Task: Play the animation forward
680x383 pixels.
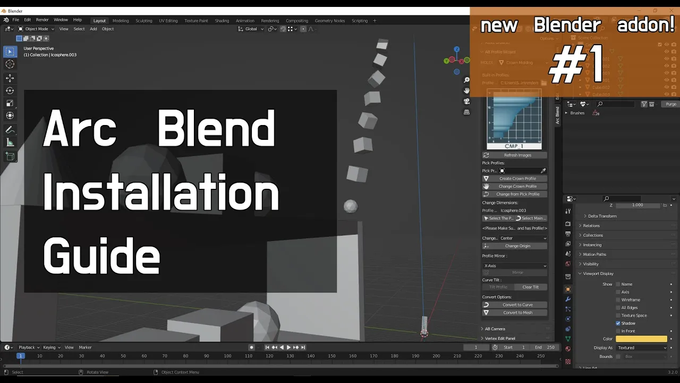Action: click(x=288, y=347)
